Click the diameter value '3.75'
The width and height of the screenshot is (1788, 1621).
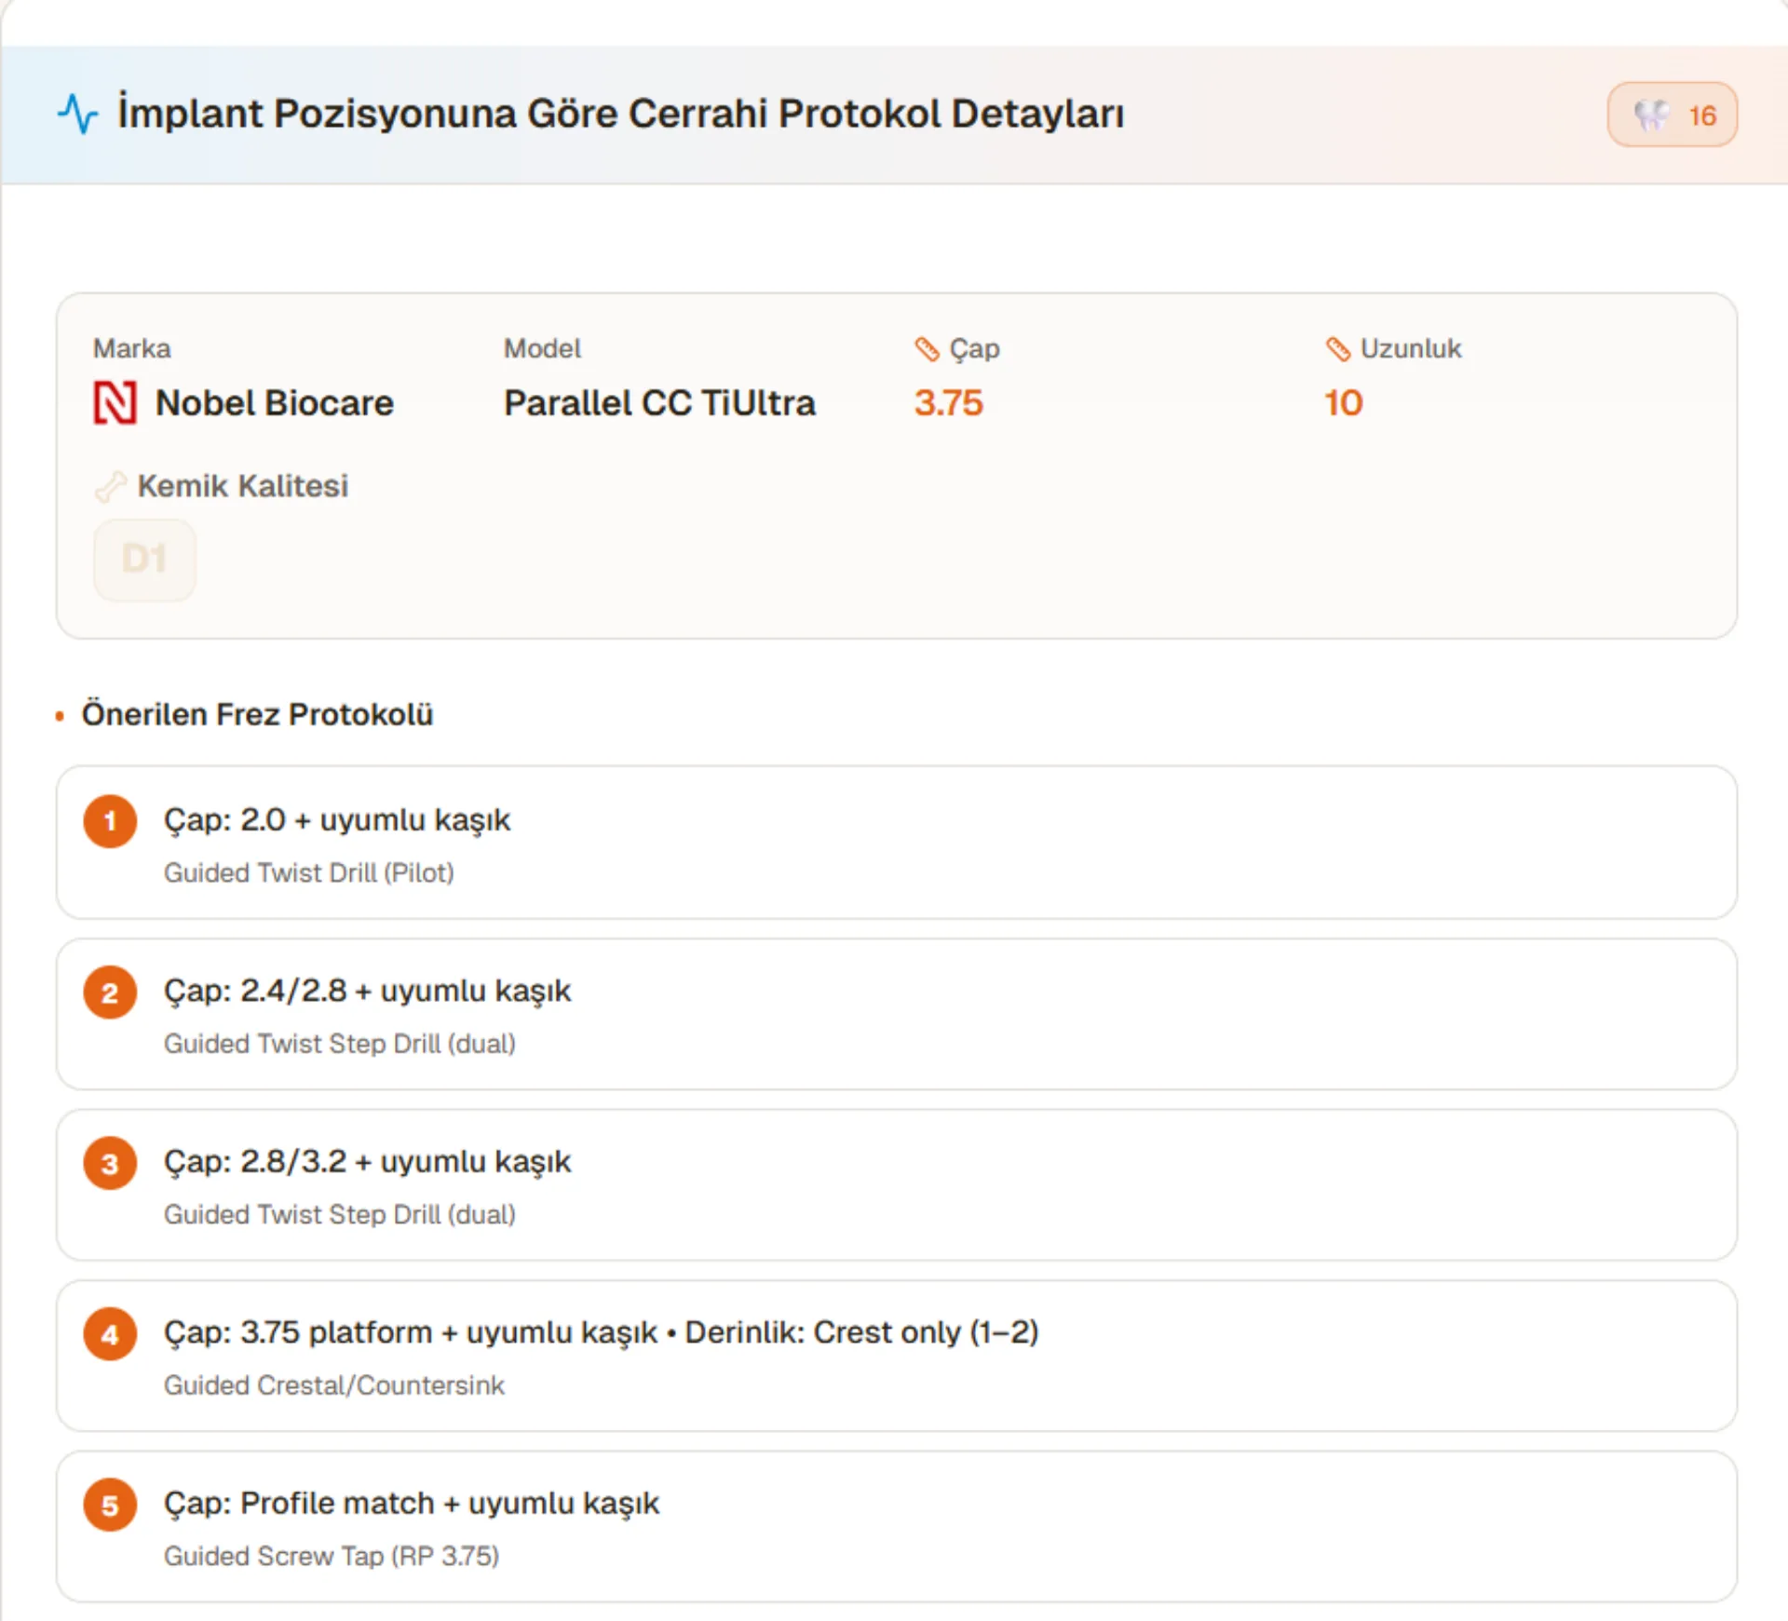(948, 403)
